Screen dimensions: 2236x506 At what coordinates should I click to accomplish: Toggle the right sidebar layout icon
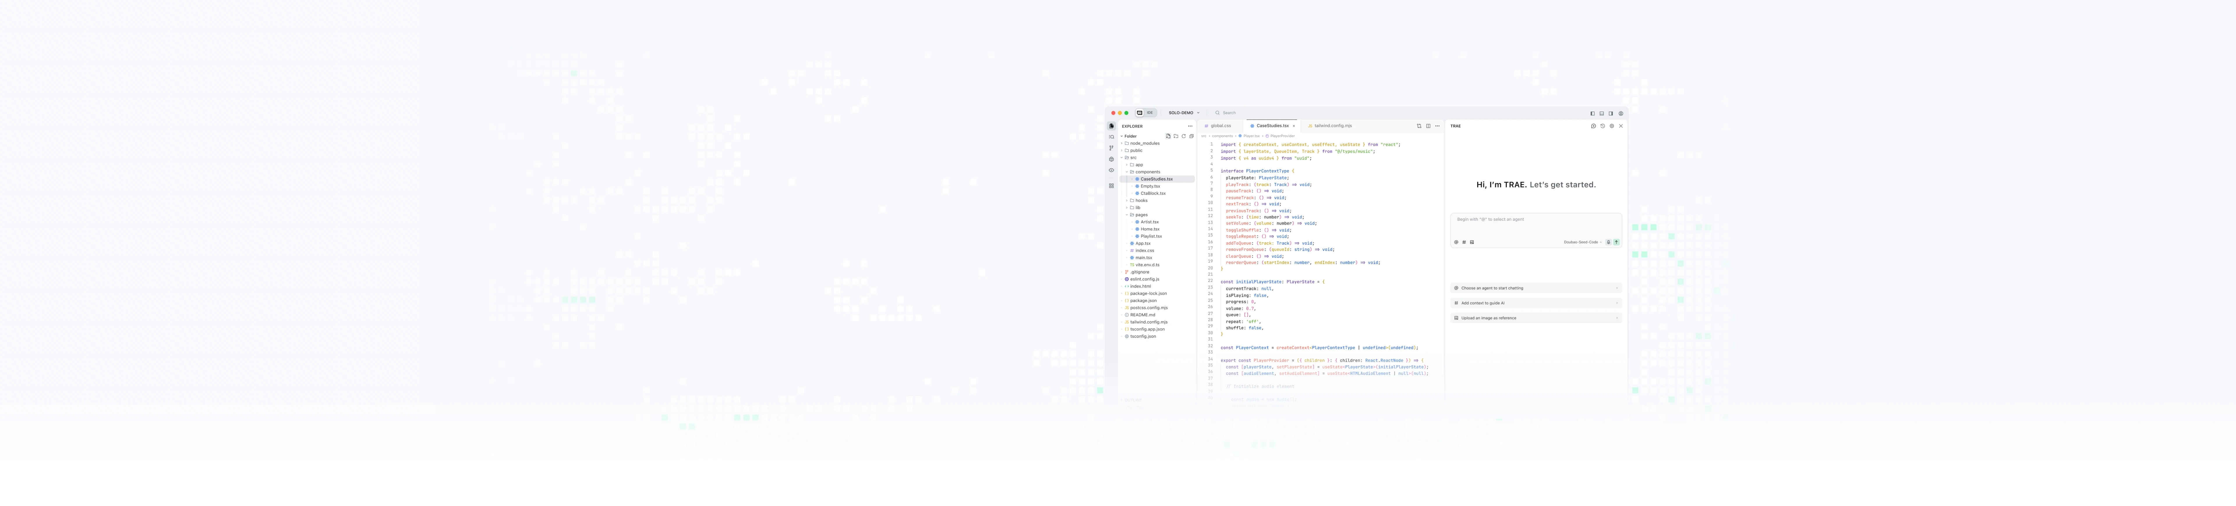coord(1611,113)
